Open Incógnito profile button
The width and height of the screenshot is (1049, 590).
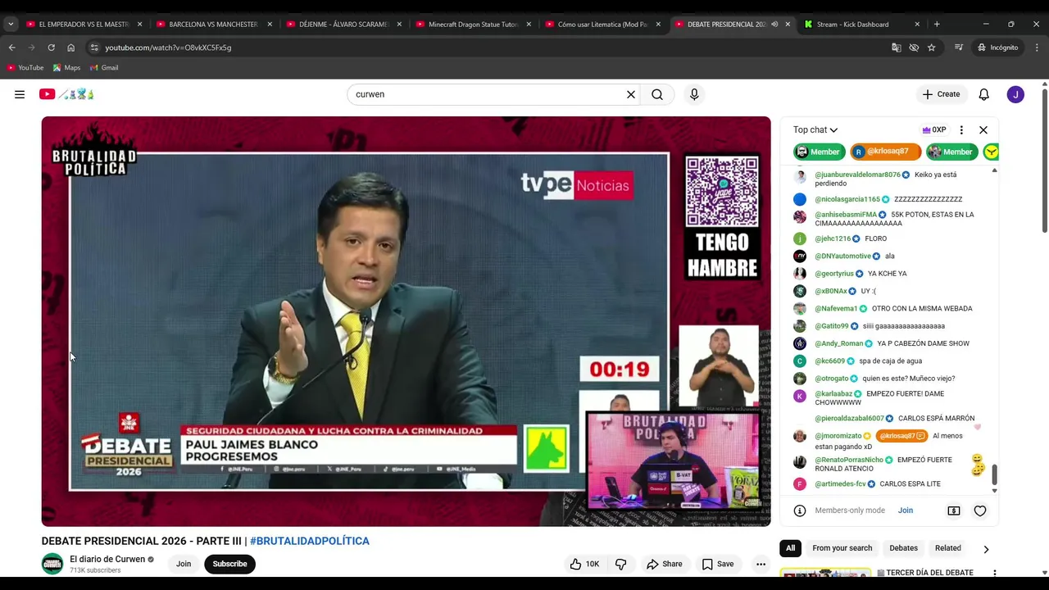pos(997,48)
